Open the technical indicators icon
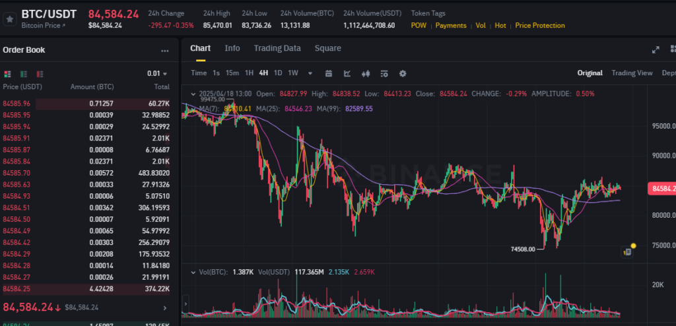 click(347, 73)
